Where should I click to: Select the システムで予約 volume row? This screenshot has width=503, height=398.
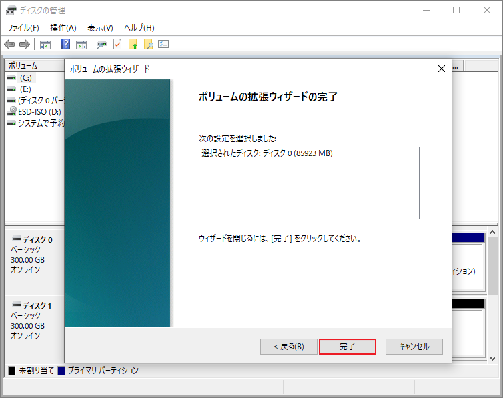(x=35, y=123)
